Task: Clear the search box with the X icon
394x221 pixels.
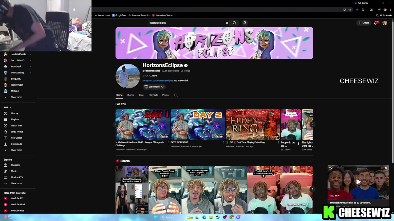Action: tap(227, 23)
